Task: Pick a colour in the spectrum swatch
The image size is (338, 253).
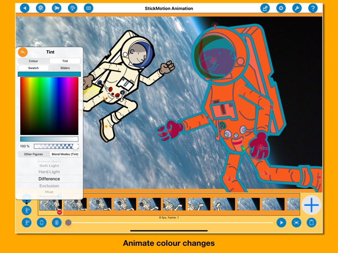Action: pyautogui.click(x=49, y=106)
